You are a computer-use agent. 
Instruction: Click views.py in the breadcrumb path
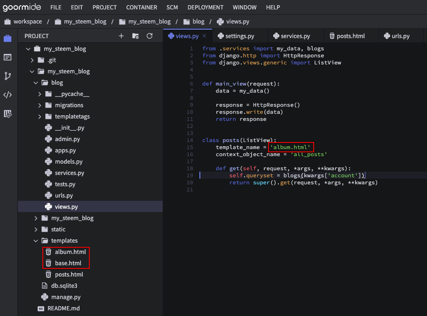pos(238,22)
